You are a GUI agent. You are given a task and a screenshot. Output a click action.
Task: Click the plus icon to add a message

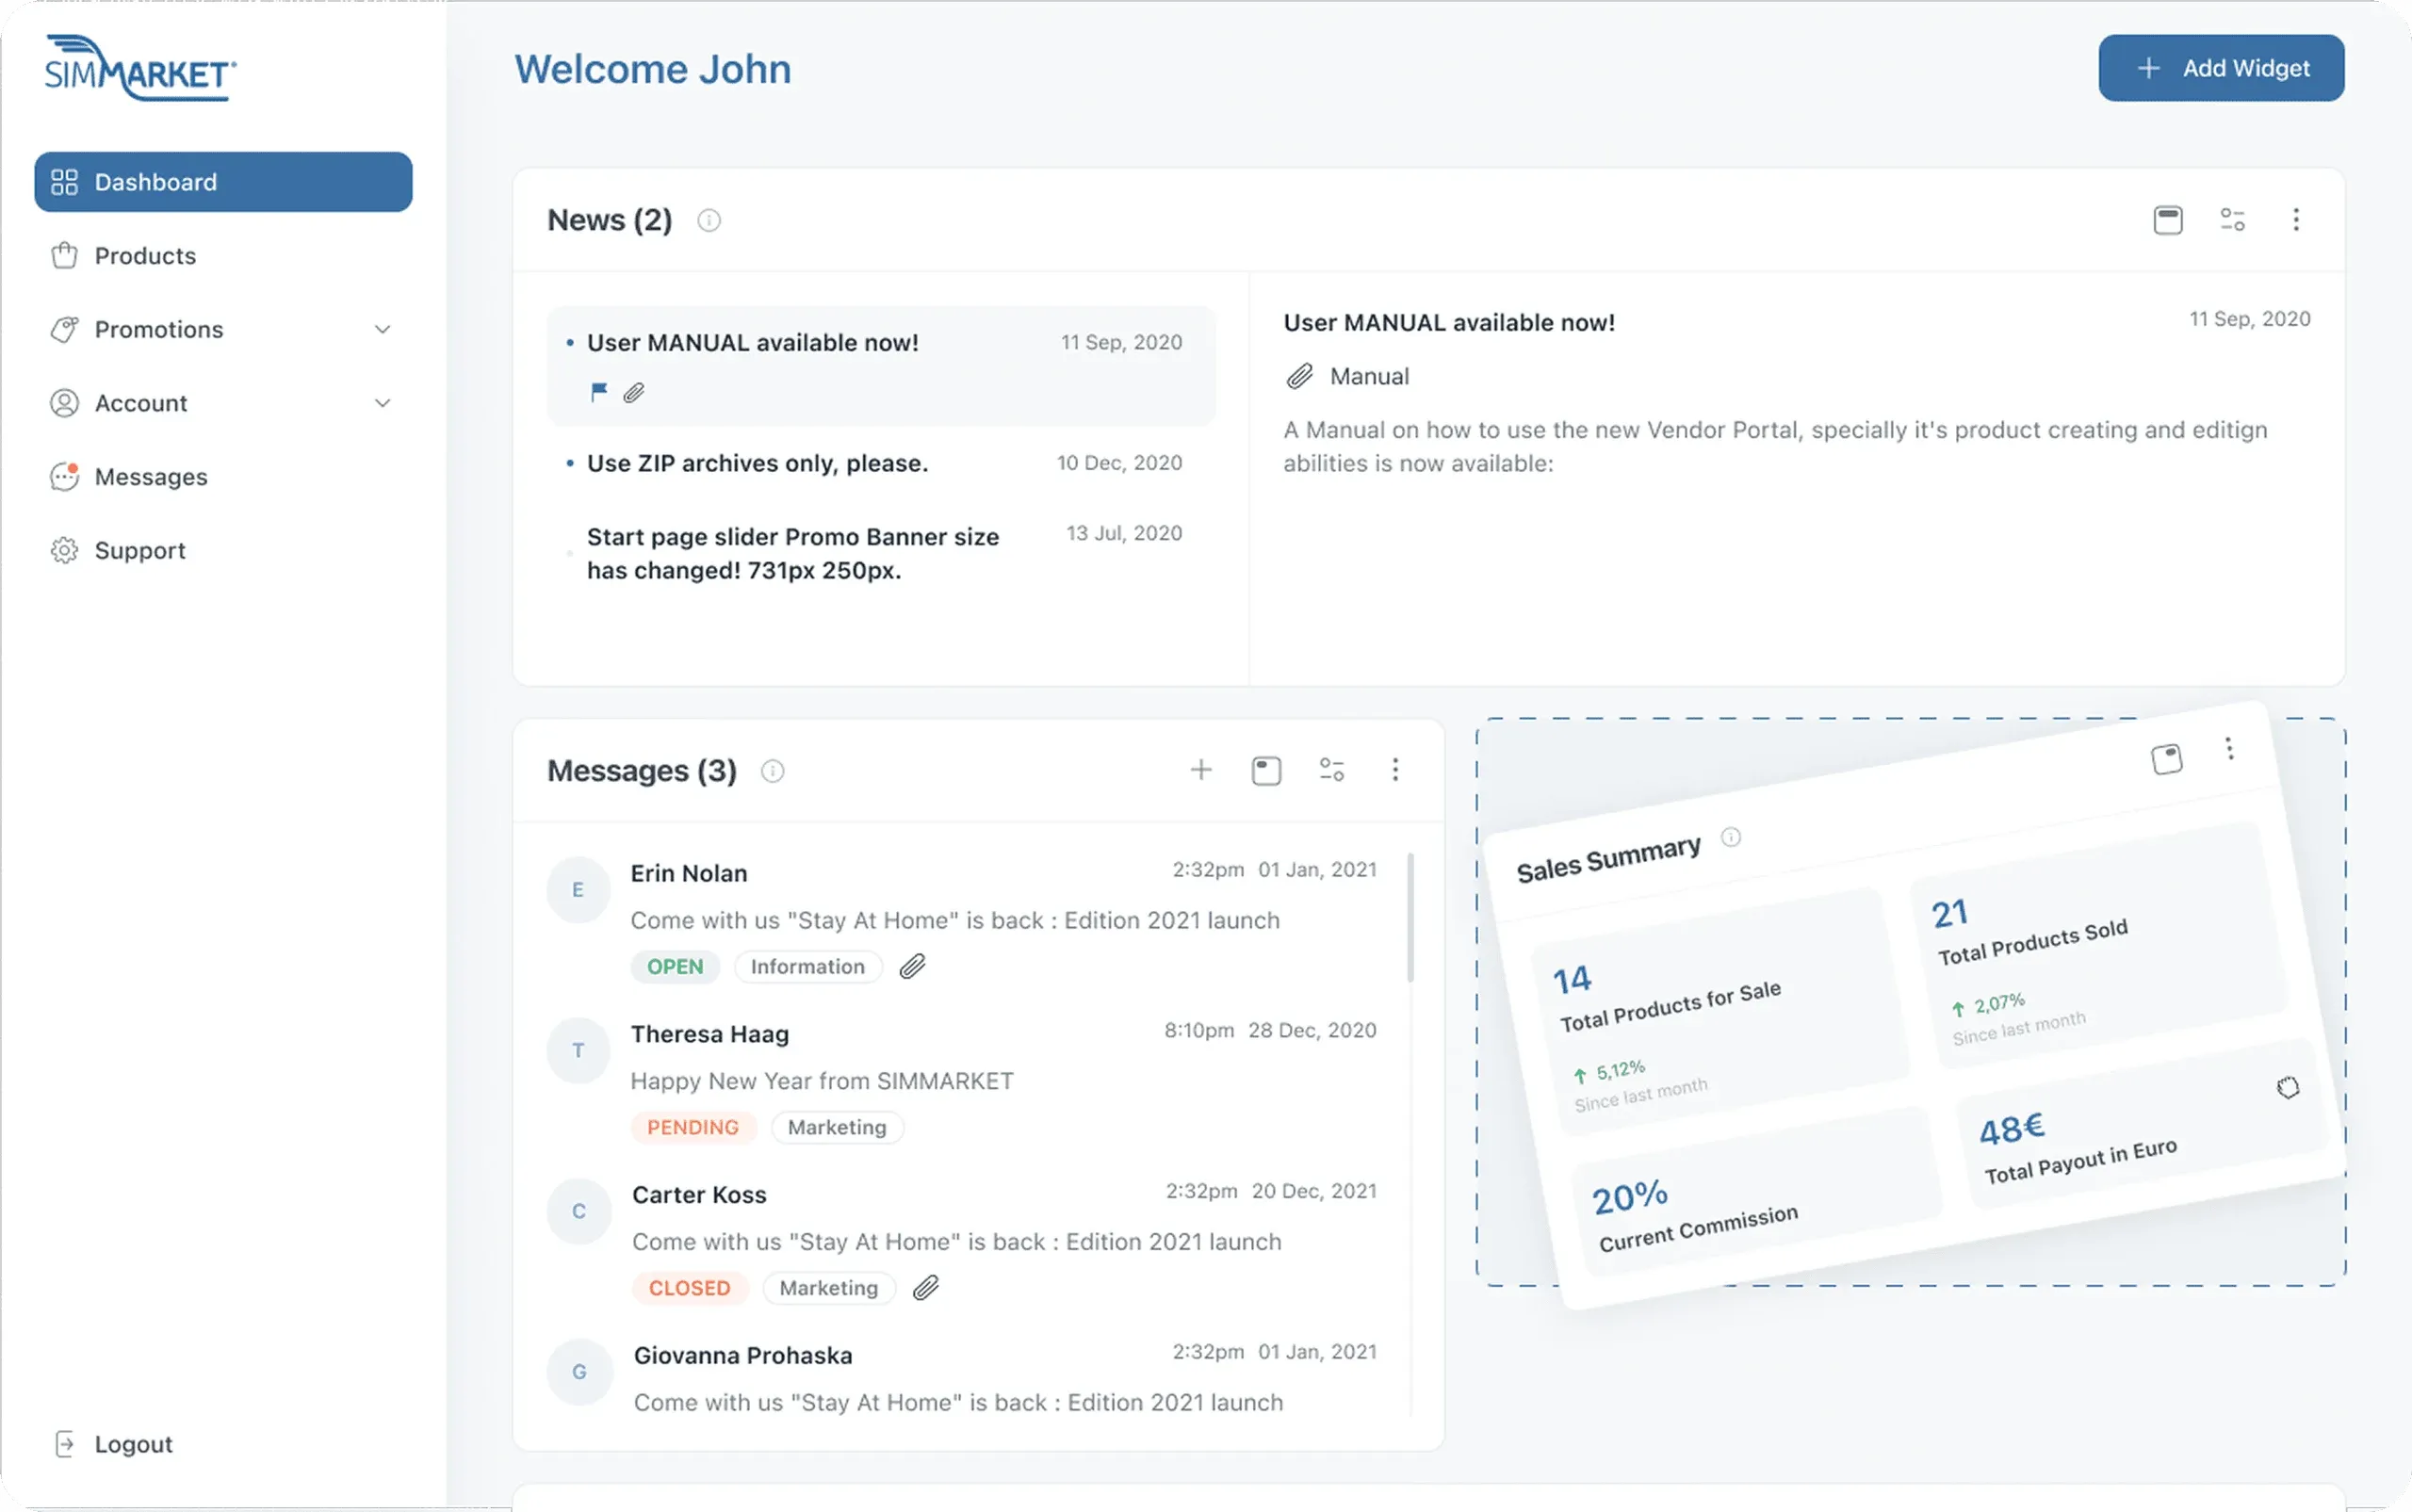point(1201,770)
